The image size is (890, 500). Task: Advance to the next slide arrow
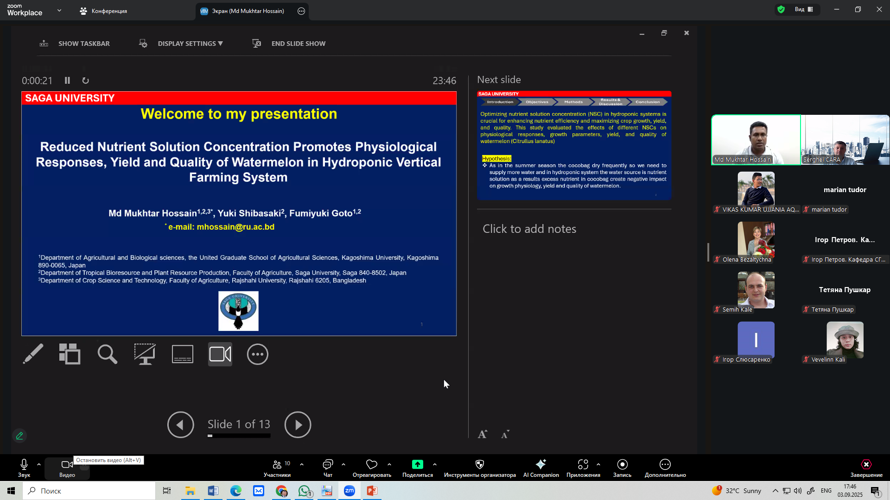pyautogui.click(x=298, y=425)
